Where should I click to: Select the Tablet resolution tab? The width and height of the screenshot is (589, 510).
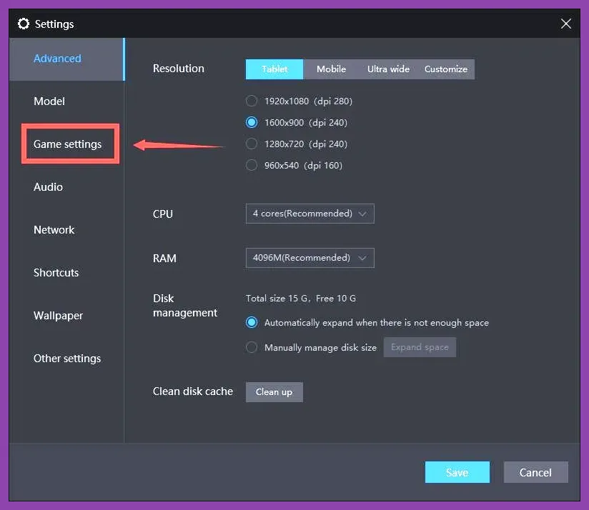[x=274, y=69]
